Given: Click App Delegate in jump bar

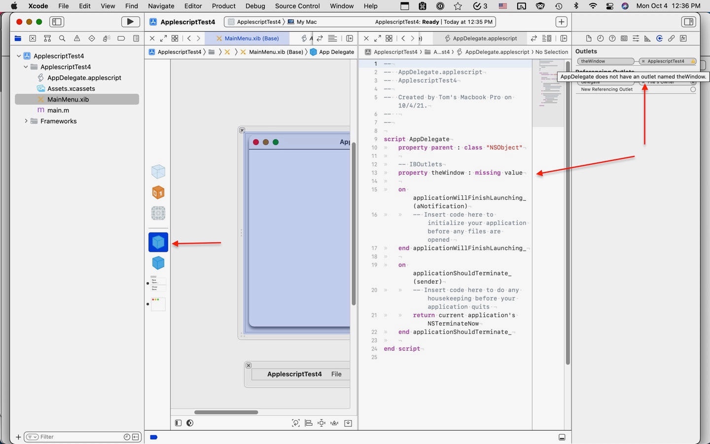Looking at the screenshot, I should point(332,52).
